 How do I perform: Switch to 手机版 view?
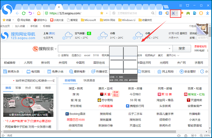point(34,26)
